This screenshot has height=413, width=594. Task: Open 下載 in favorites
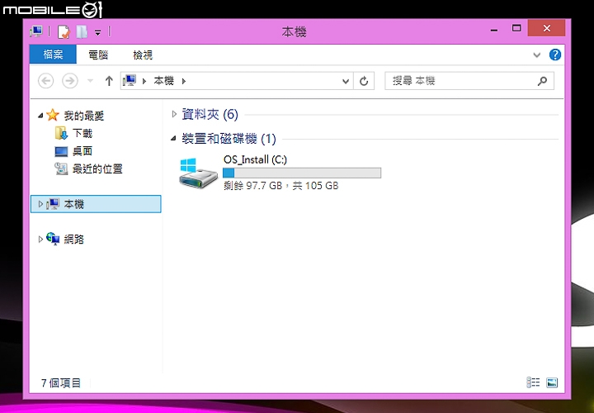[82, 134]
